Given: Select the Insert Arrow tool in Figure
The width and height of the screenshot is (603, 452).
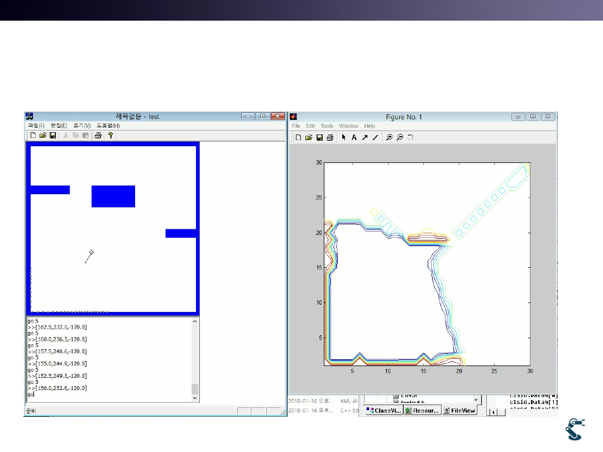Looking at the screenshot, I should coord(365,137).
